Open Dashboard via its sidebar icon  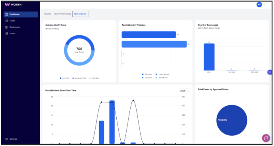[7, 14]
